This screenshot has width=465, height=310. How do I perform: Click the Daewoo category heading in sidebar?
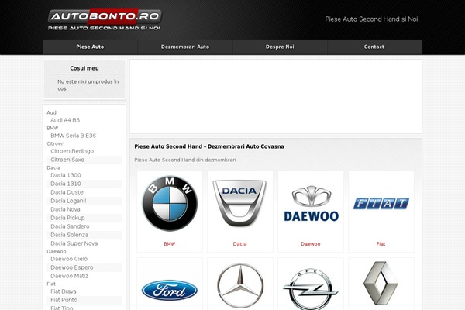click(x=57, y=251)
